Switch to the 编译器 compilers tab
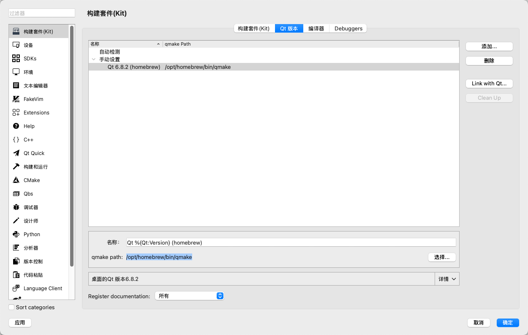The width and height of the screenshot is (528, 335). 316,29
